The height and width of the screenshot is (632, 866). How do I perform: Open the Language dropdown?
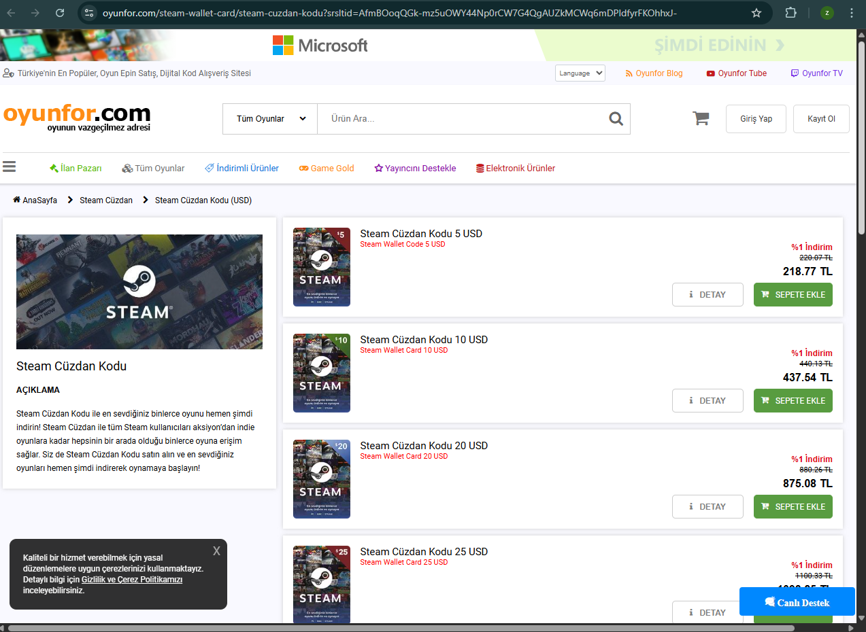click(580, 73)
